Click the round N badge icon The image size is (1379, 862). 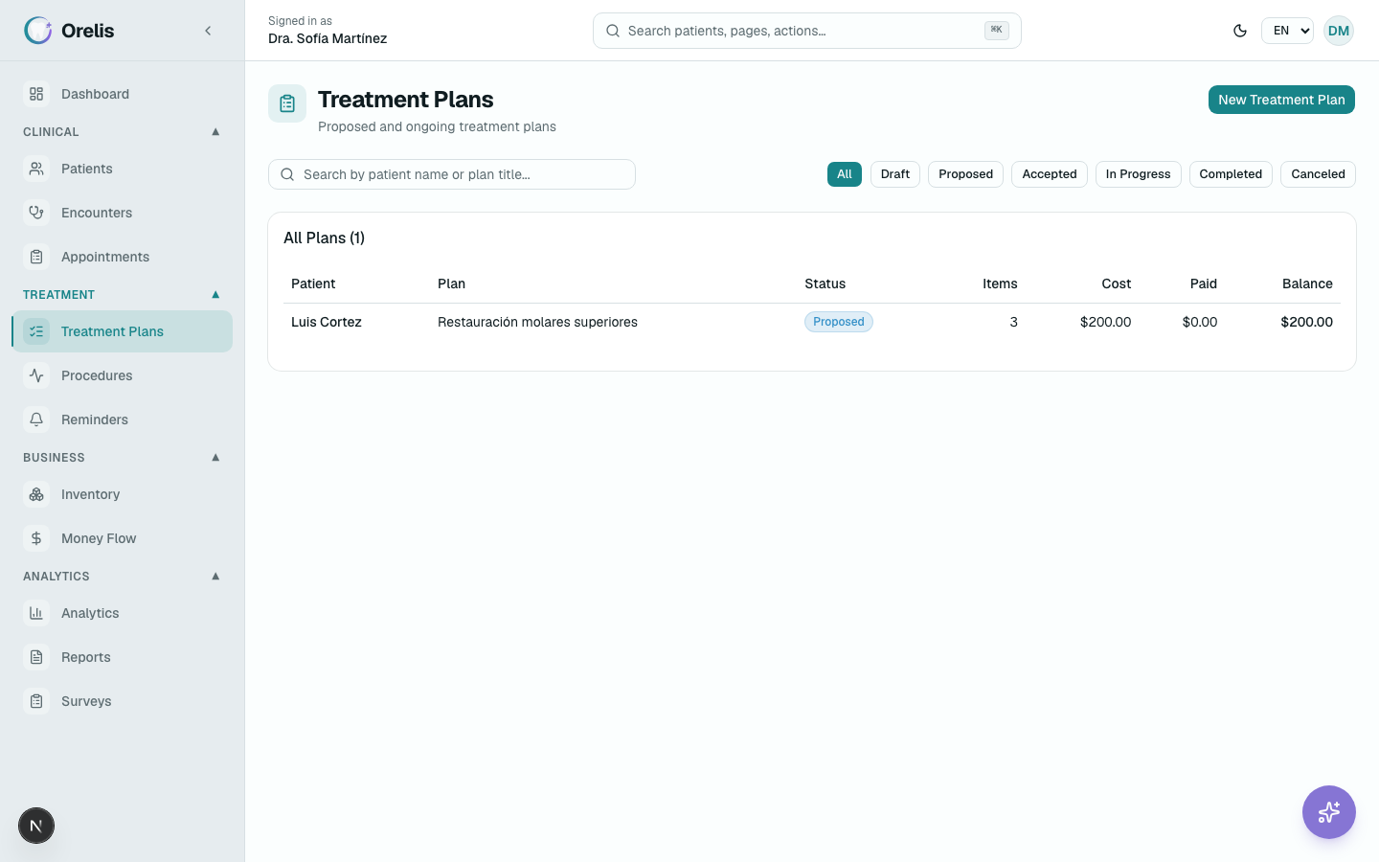(x=36, y=826)
